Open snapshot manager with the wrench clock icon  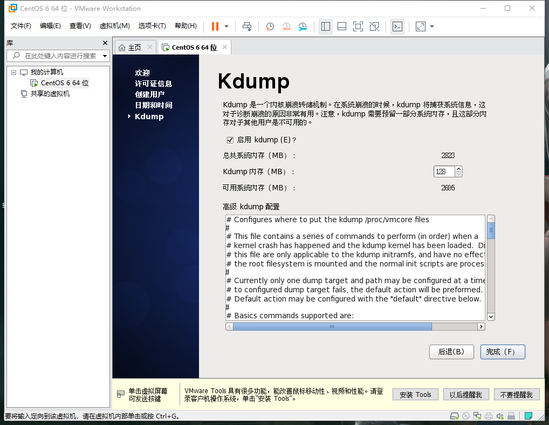303,26
